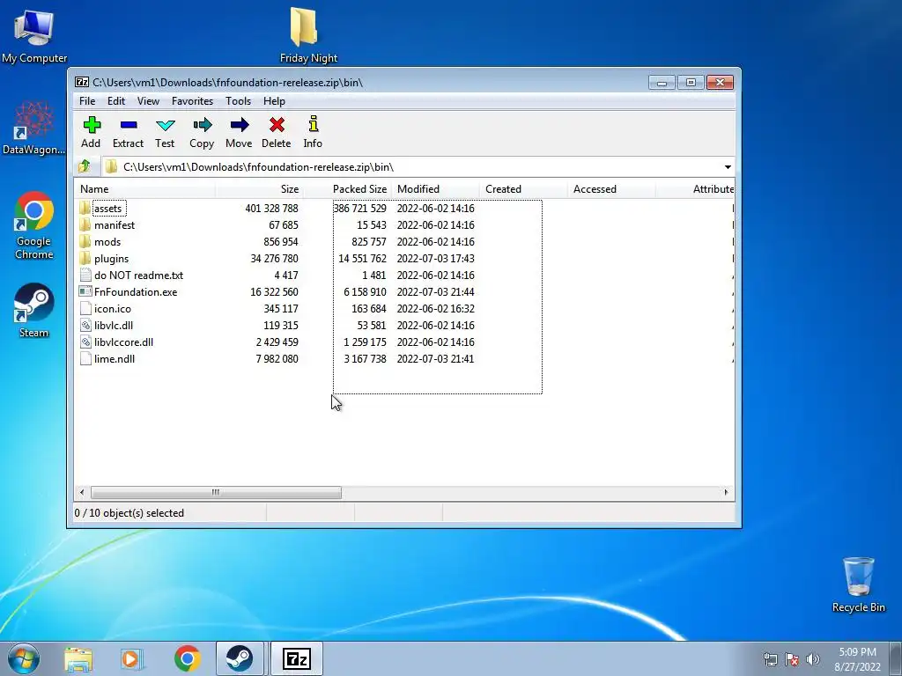Open My Computer desktop icon

click(x=34, y=35)
